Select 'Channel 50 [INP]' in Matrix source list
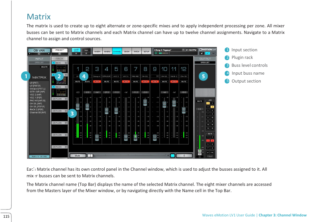314x222 pixels. [x=38, y=112]
